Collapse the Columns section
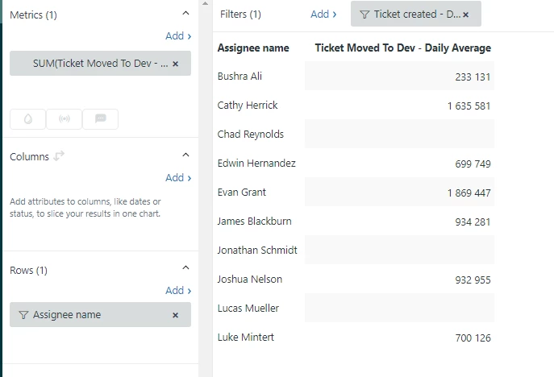 185,155
